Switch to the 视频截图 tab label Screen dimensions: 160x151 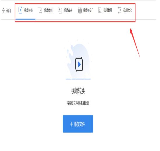tap(108, 10)
